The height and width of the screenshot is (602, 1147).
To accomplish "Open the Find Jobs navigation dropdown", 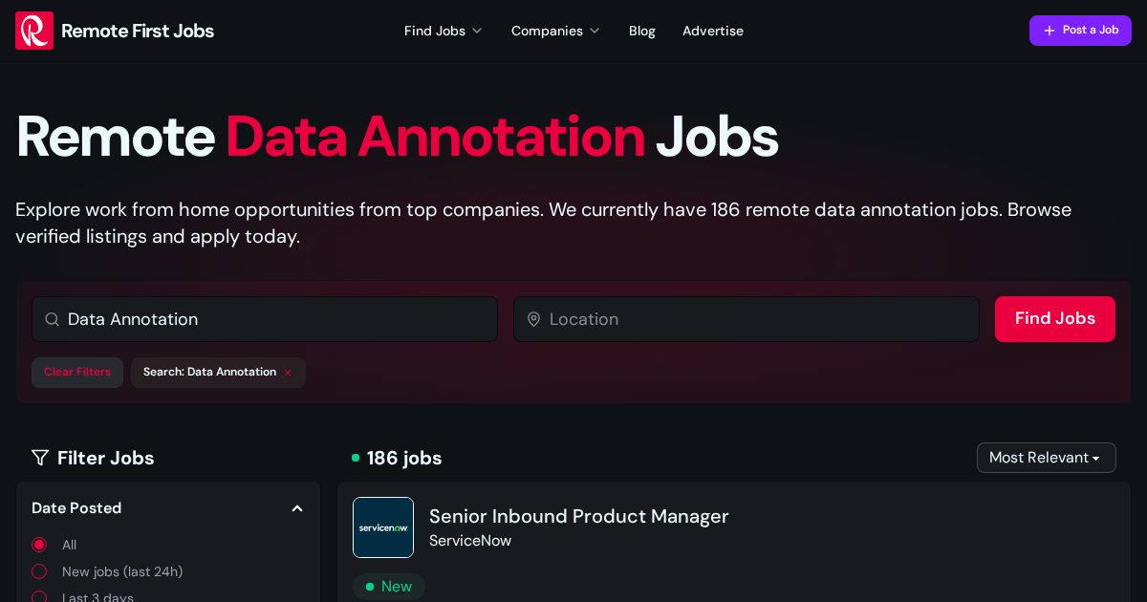I will [x=444, y=31].
